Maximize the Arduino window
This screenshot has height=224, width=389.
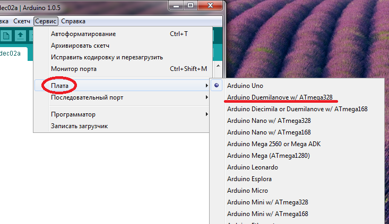tap(191, 6)
